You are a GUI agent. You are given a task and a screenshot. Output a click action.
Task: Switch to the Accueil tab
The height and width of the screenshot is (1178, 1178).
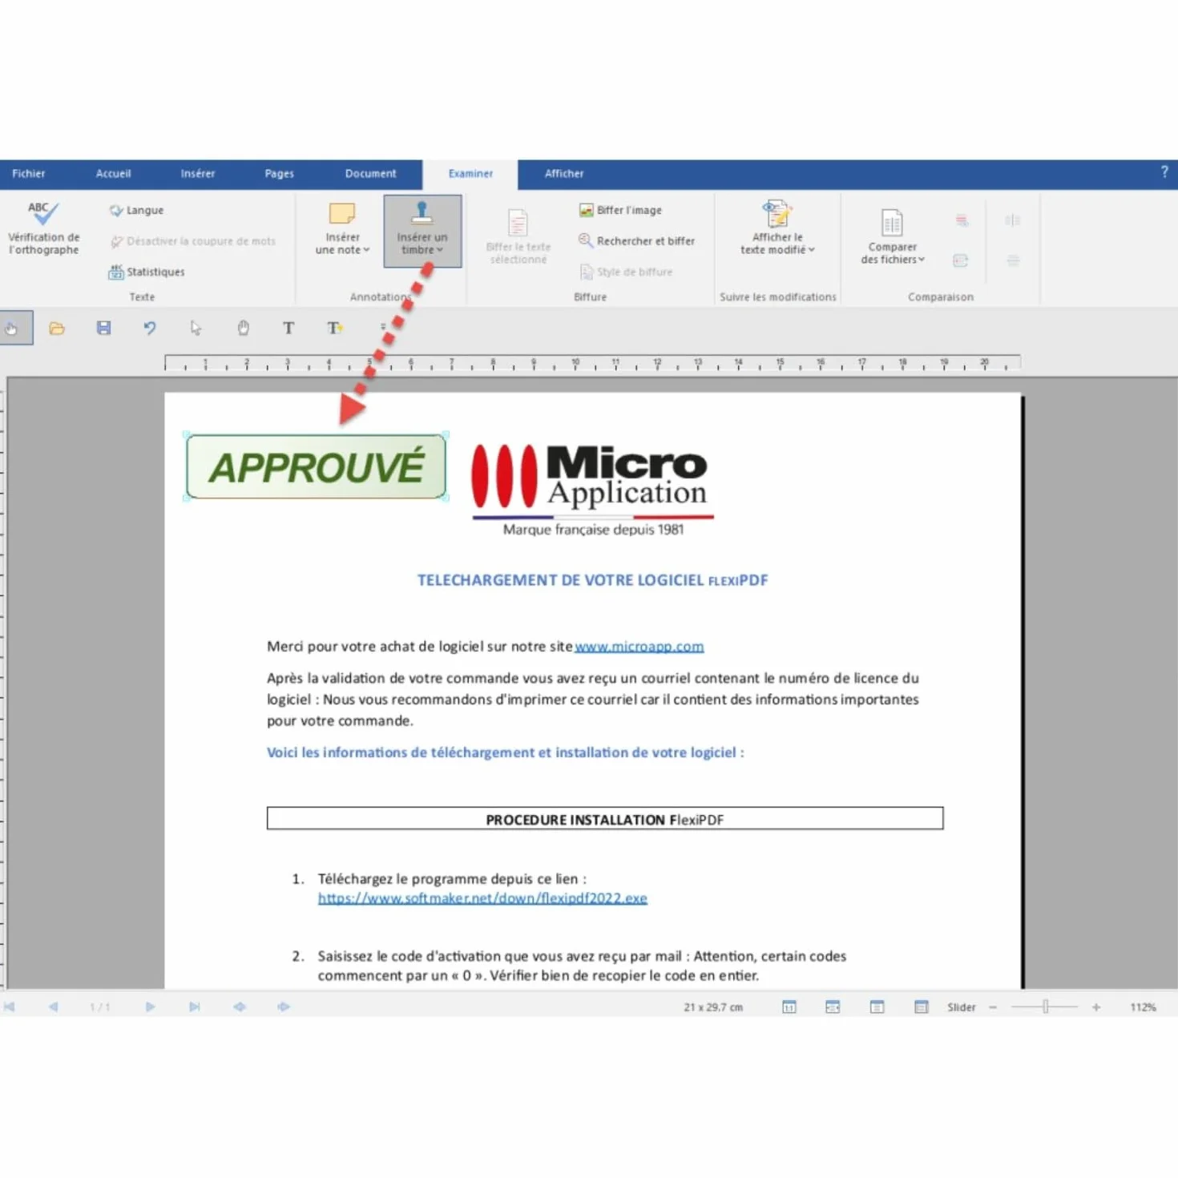tap(113, 174)
